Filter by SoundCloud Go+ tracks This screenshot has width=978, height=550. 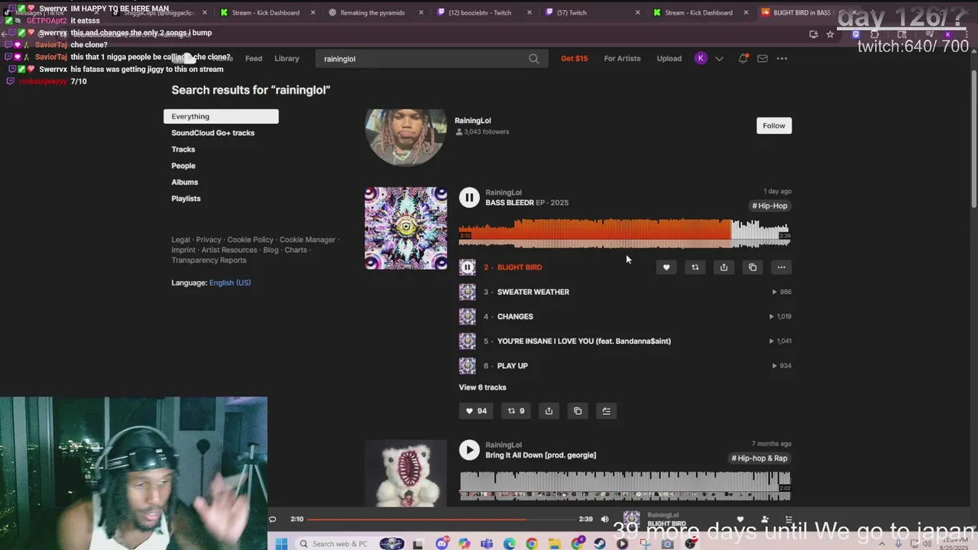(212, 133)
